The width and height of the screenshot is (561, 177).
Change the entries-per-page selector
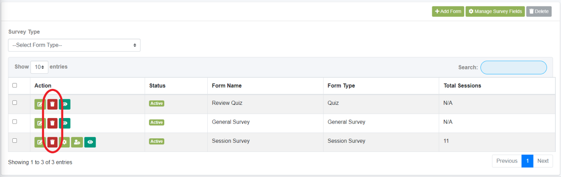pos(39,67)
